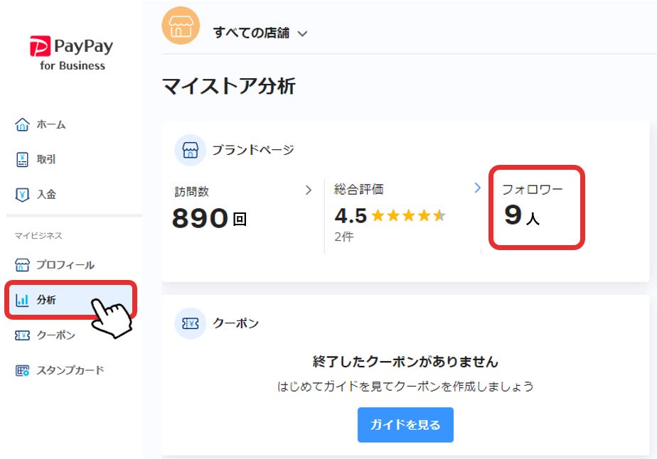
Task: Click the 入金 yen shield icon
Action: point(22,195)
